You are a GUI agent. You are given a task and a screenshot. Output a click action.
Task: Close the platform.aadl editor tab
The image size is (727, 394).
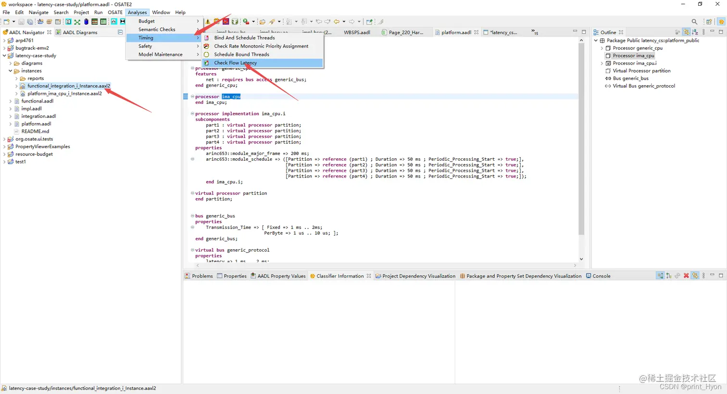pos(476,32)
